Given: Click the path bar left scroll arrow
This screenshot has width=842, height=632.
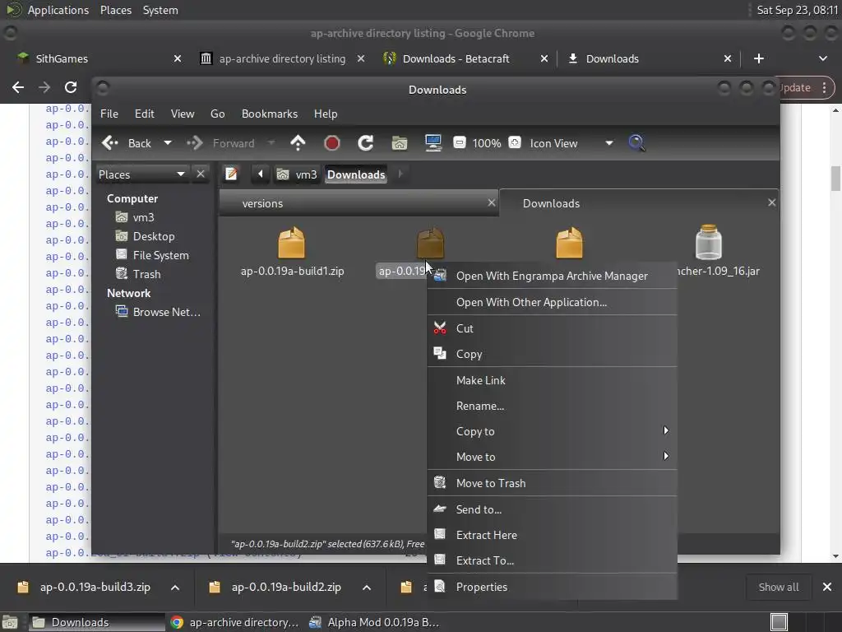Looking at the screenshot, I should (261, 174).
